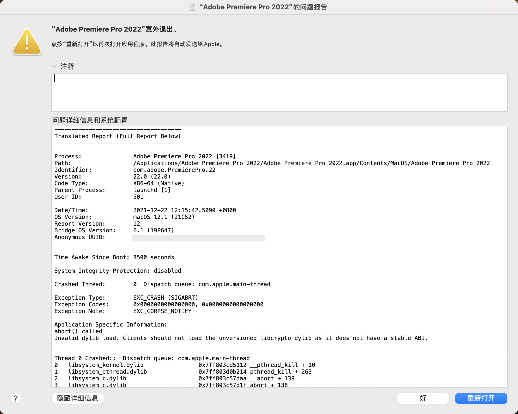Click the document proxy icon in title bar
The image size is (518, 414).
point(192,7)
